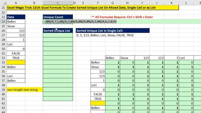Viewport: 201px width, 113px height.
Task: Select cell A25 containing Sioux
Action: pyautogui.click(x=16, y=26)
